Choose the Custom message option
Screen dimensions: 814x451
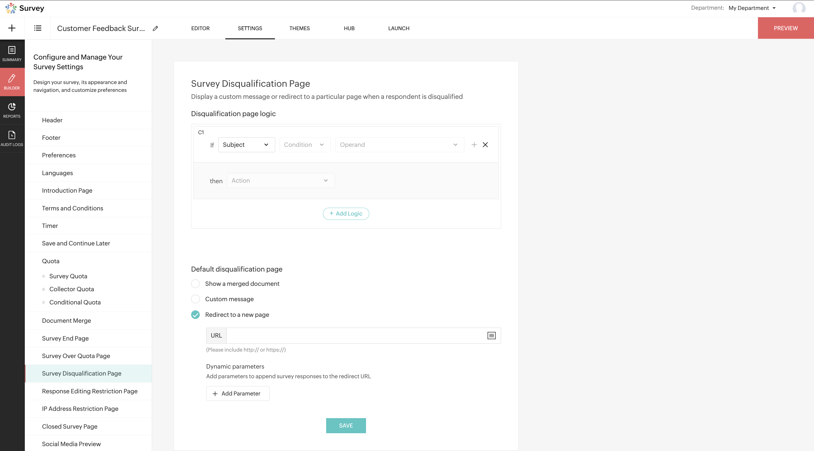195,299
